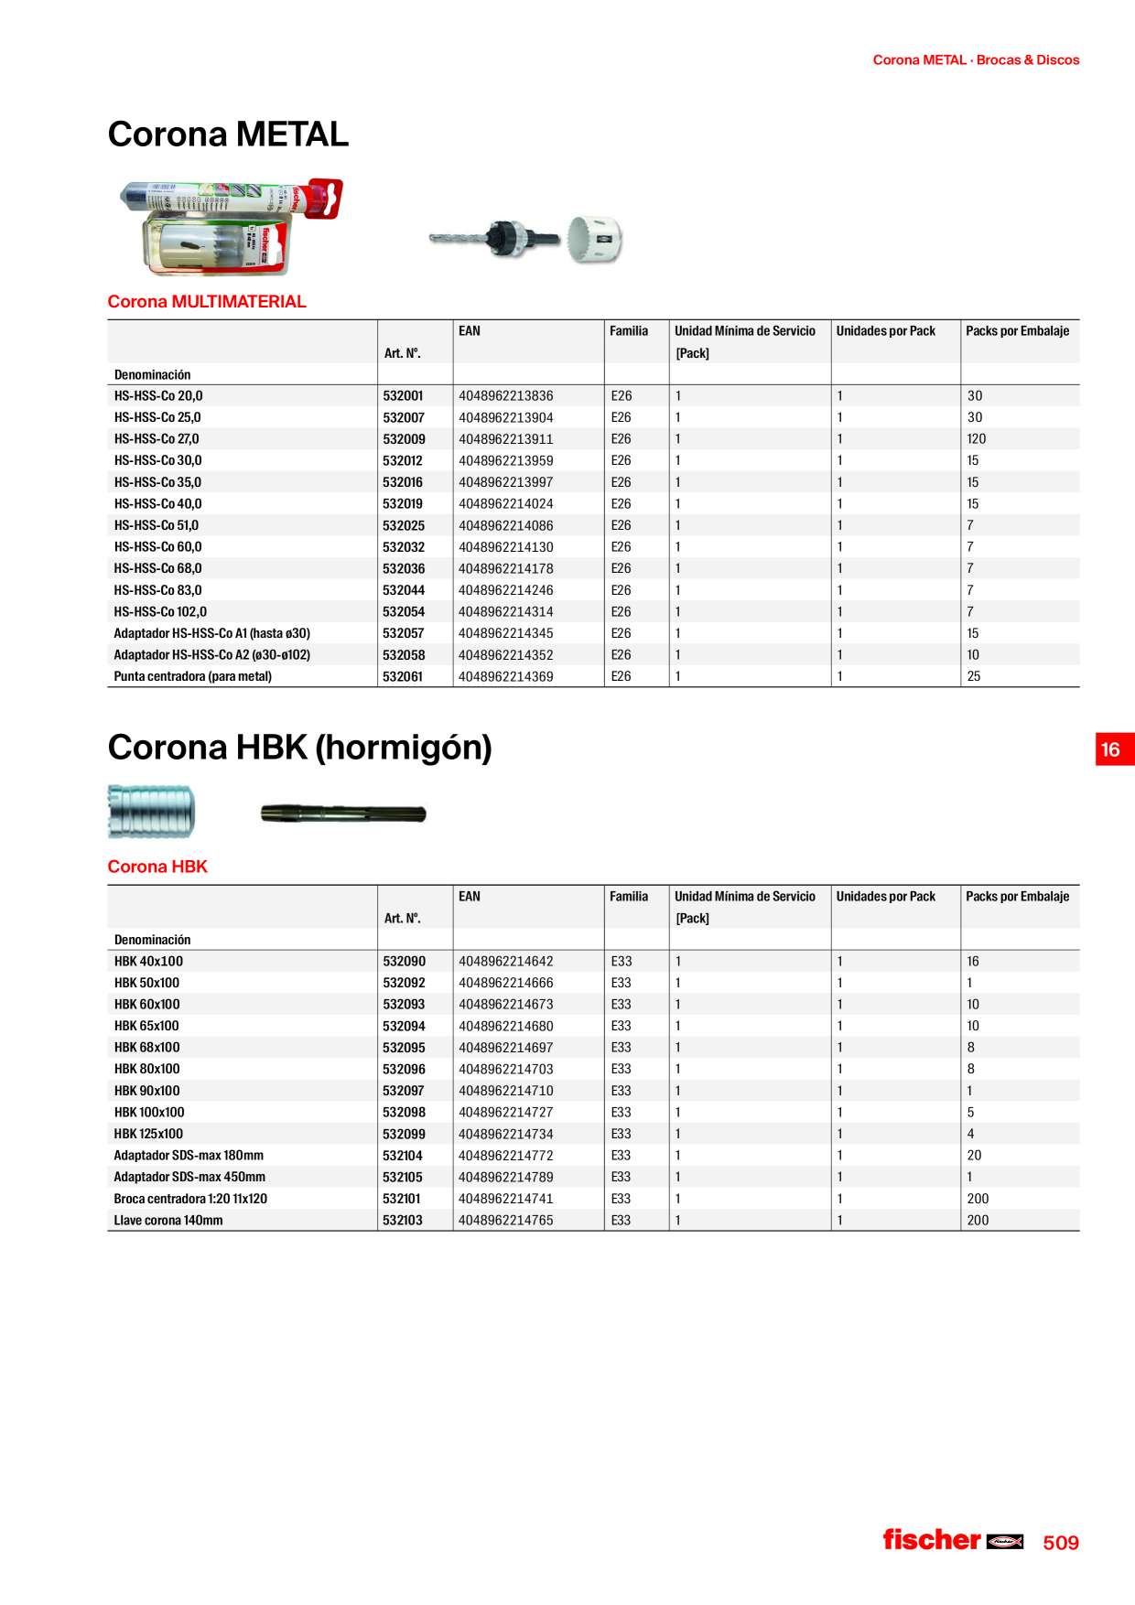The image size is (1135, 1605).
Task: Click 'Adaptador SDS-max 180mm'
Action: pos(189,1156)
